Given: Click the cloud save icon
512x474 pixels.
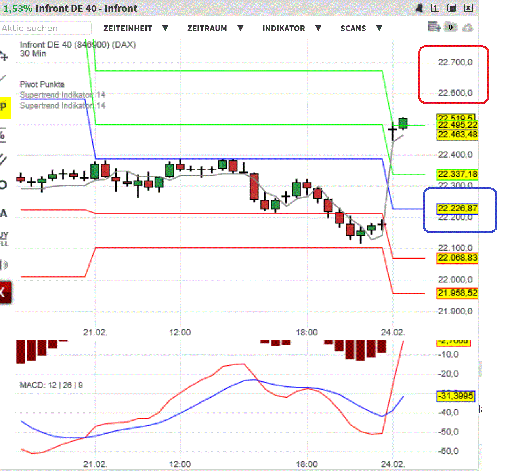Looking at the screenshot, I should (468, 27).
